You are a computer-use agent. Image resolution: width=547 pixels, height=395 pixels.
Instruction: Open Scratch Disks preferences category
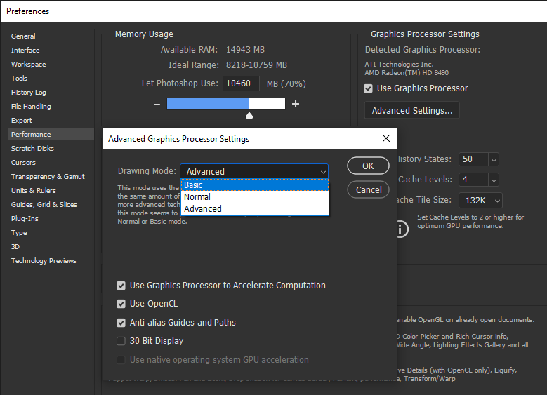click(x=32, y=149)
